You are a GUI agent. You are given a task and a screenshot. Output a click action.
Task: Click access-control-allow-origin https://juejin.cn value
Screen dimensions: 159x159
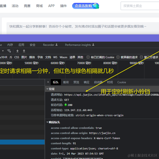tap(102, 133)
